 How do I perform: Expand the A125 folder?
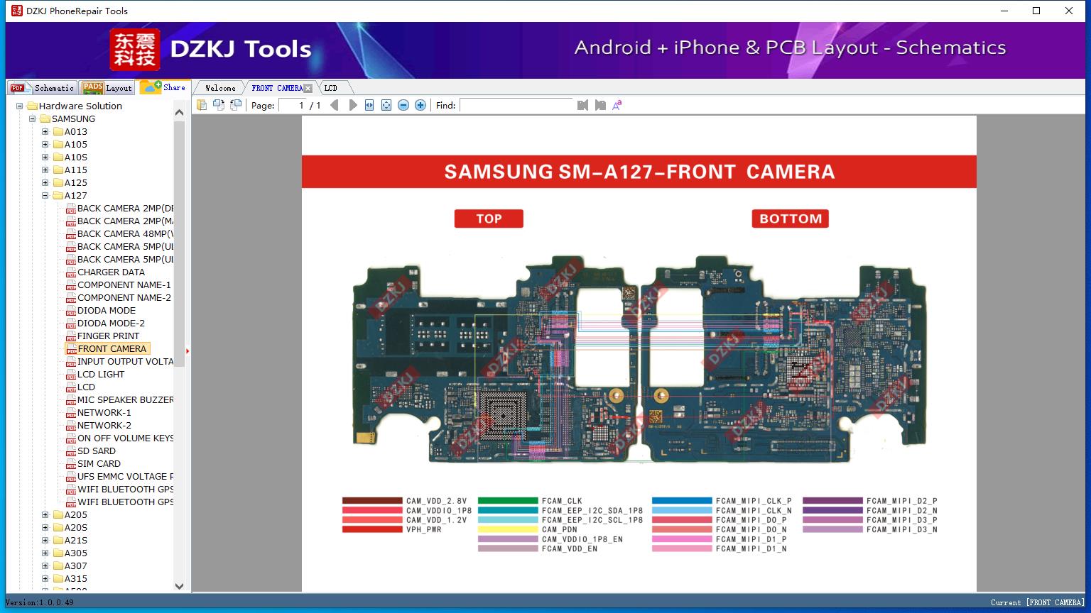(x=45, y=183)
